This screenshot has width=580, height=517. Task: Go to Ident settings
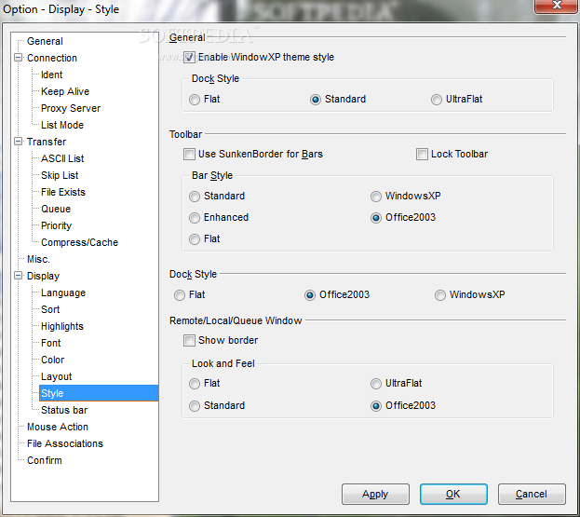pyautogui.click(x=51, y=75)
